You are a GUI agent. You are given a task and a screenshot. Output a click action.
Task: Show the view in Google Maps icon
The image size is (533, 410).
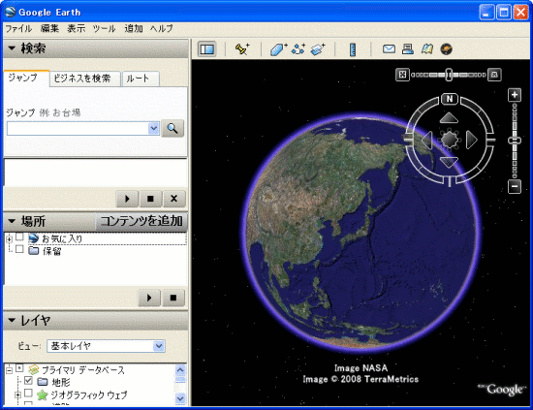[427, 49]
